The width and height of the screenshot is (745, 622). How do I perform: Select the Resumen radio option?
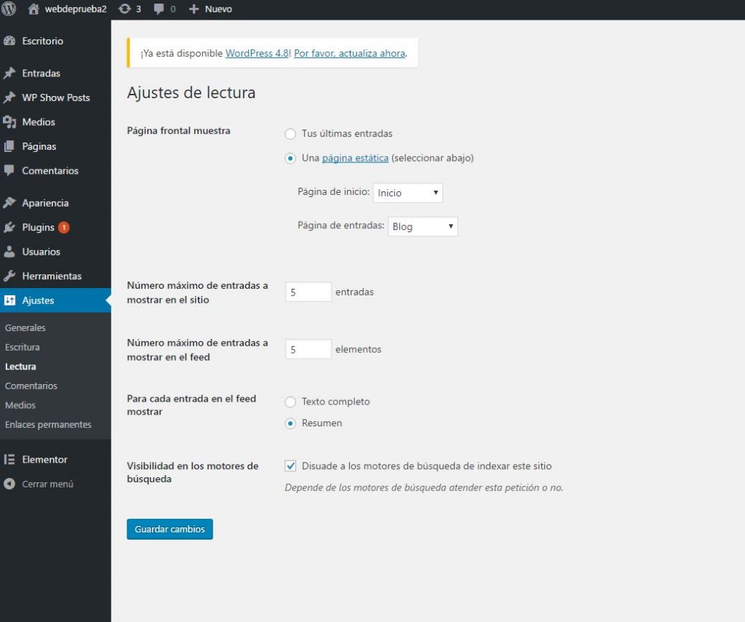pos(290,423)
